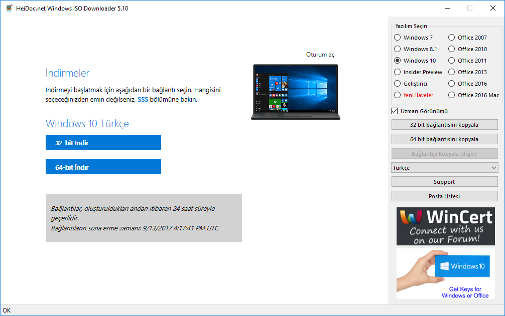Minimize the ISO Downloader window
The image size is (505, 316).
[x=447, y=8]
